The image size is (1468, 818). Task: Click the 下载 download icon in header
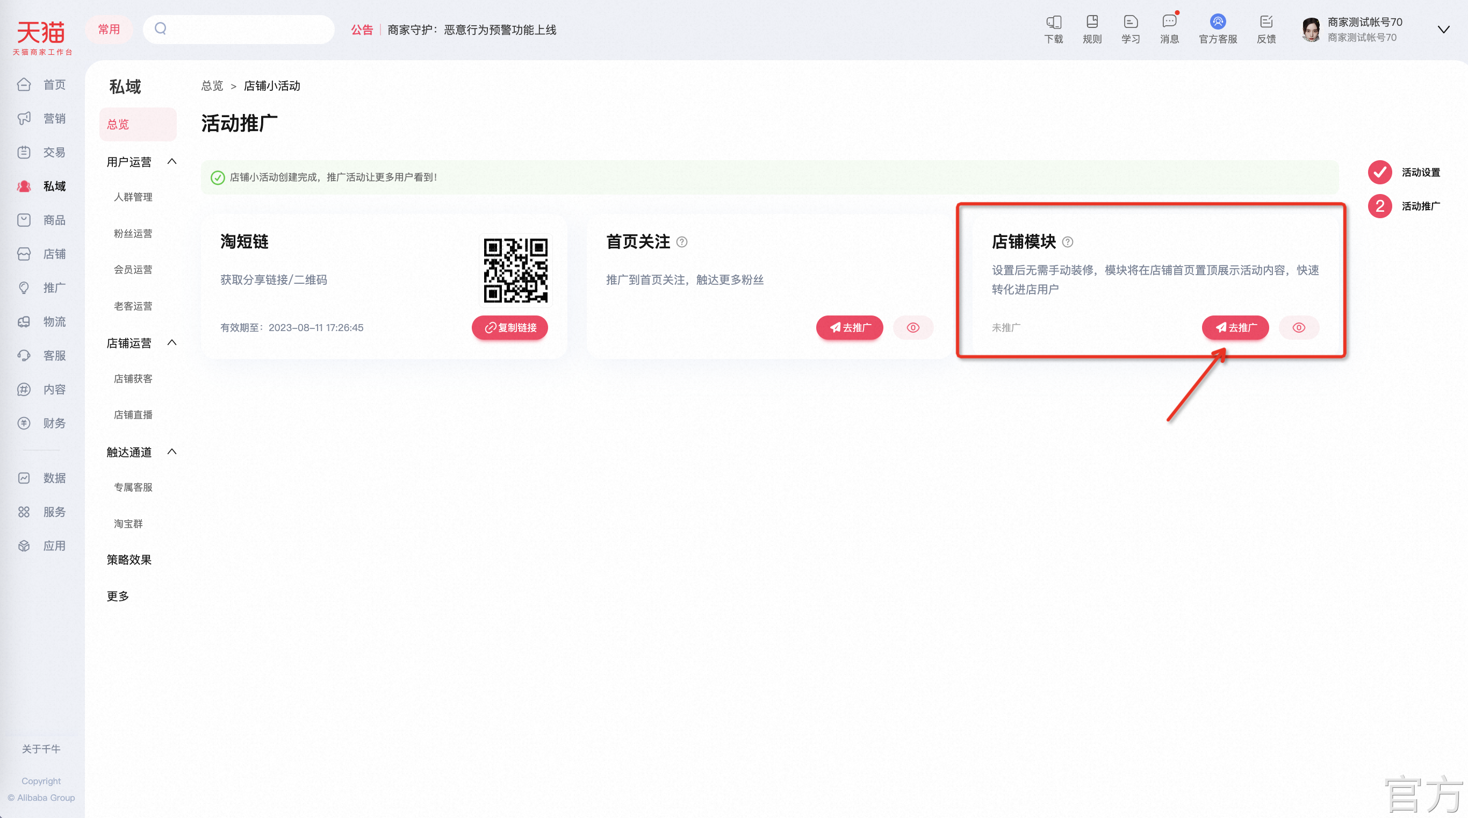point(1054,22)
